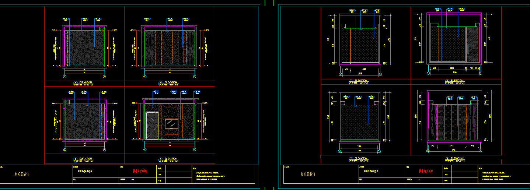Select ELEVATION title under bottom-left drawing, left sheet
Screen dimensions: 530x190
86,159
